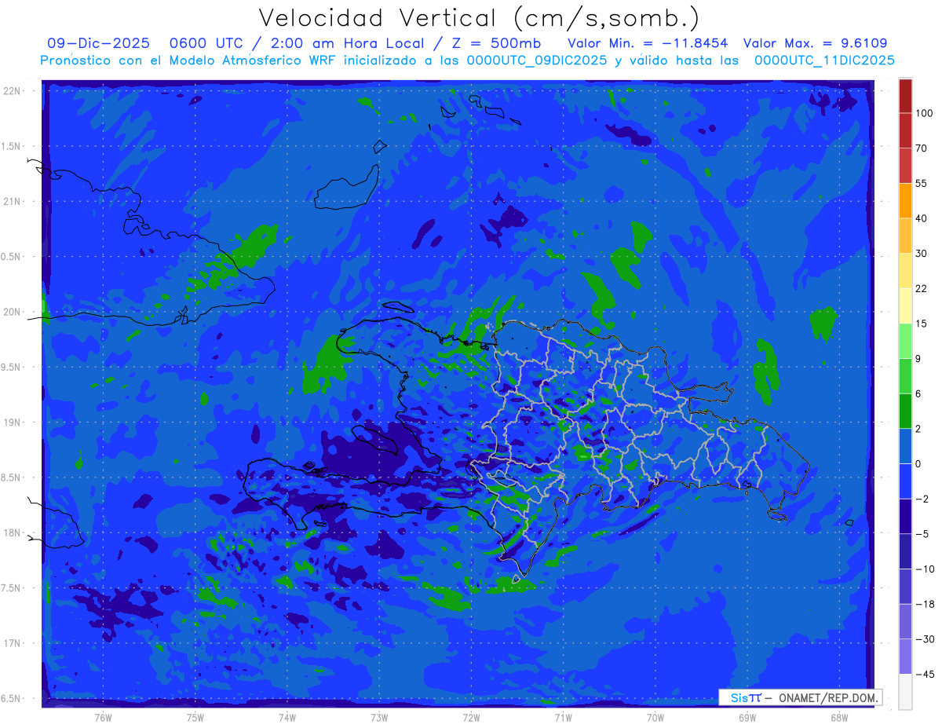Click the 75W longitude axis label
The image size is (942, 728).
point(195,717)
